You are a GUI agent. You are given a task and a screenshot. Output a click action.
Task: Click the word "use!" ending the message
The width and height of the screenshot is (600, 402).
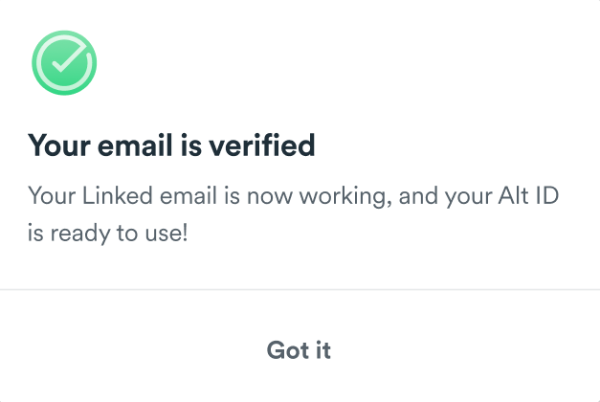tap(167, 232)
